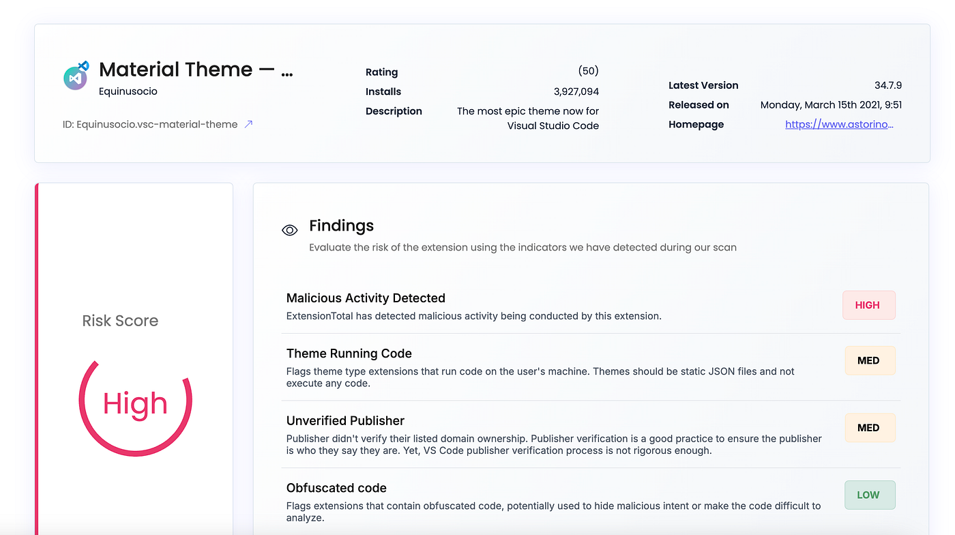Click the Released on label
The width and height of the screenshot is (955, 535).
pyautogui.click(x=699, y=105)
